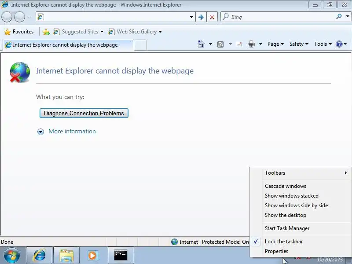Expand the address bar autocomplete dropdown

pos(191,17)
